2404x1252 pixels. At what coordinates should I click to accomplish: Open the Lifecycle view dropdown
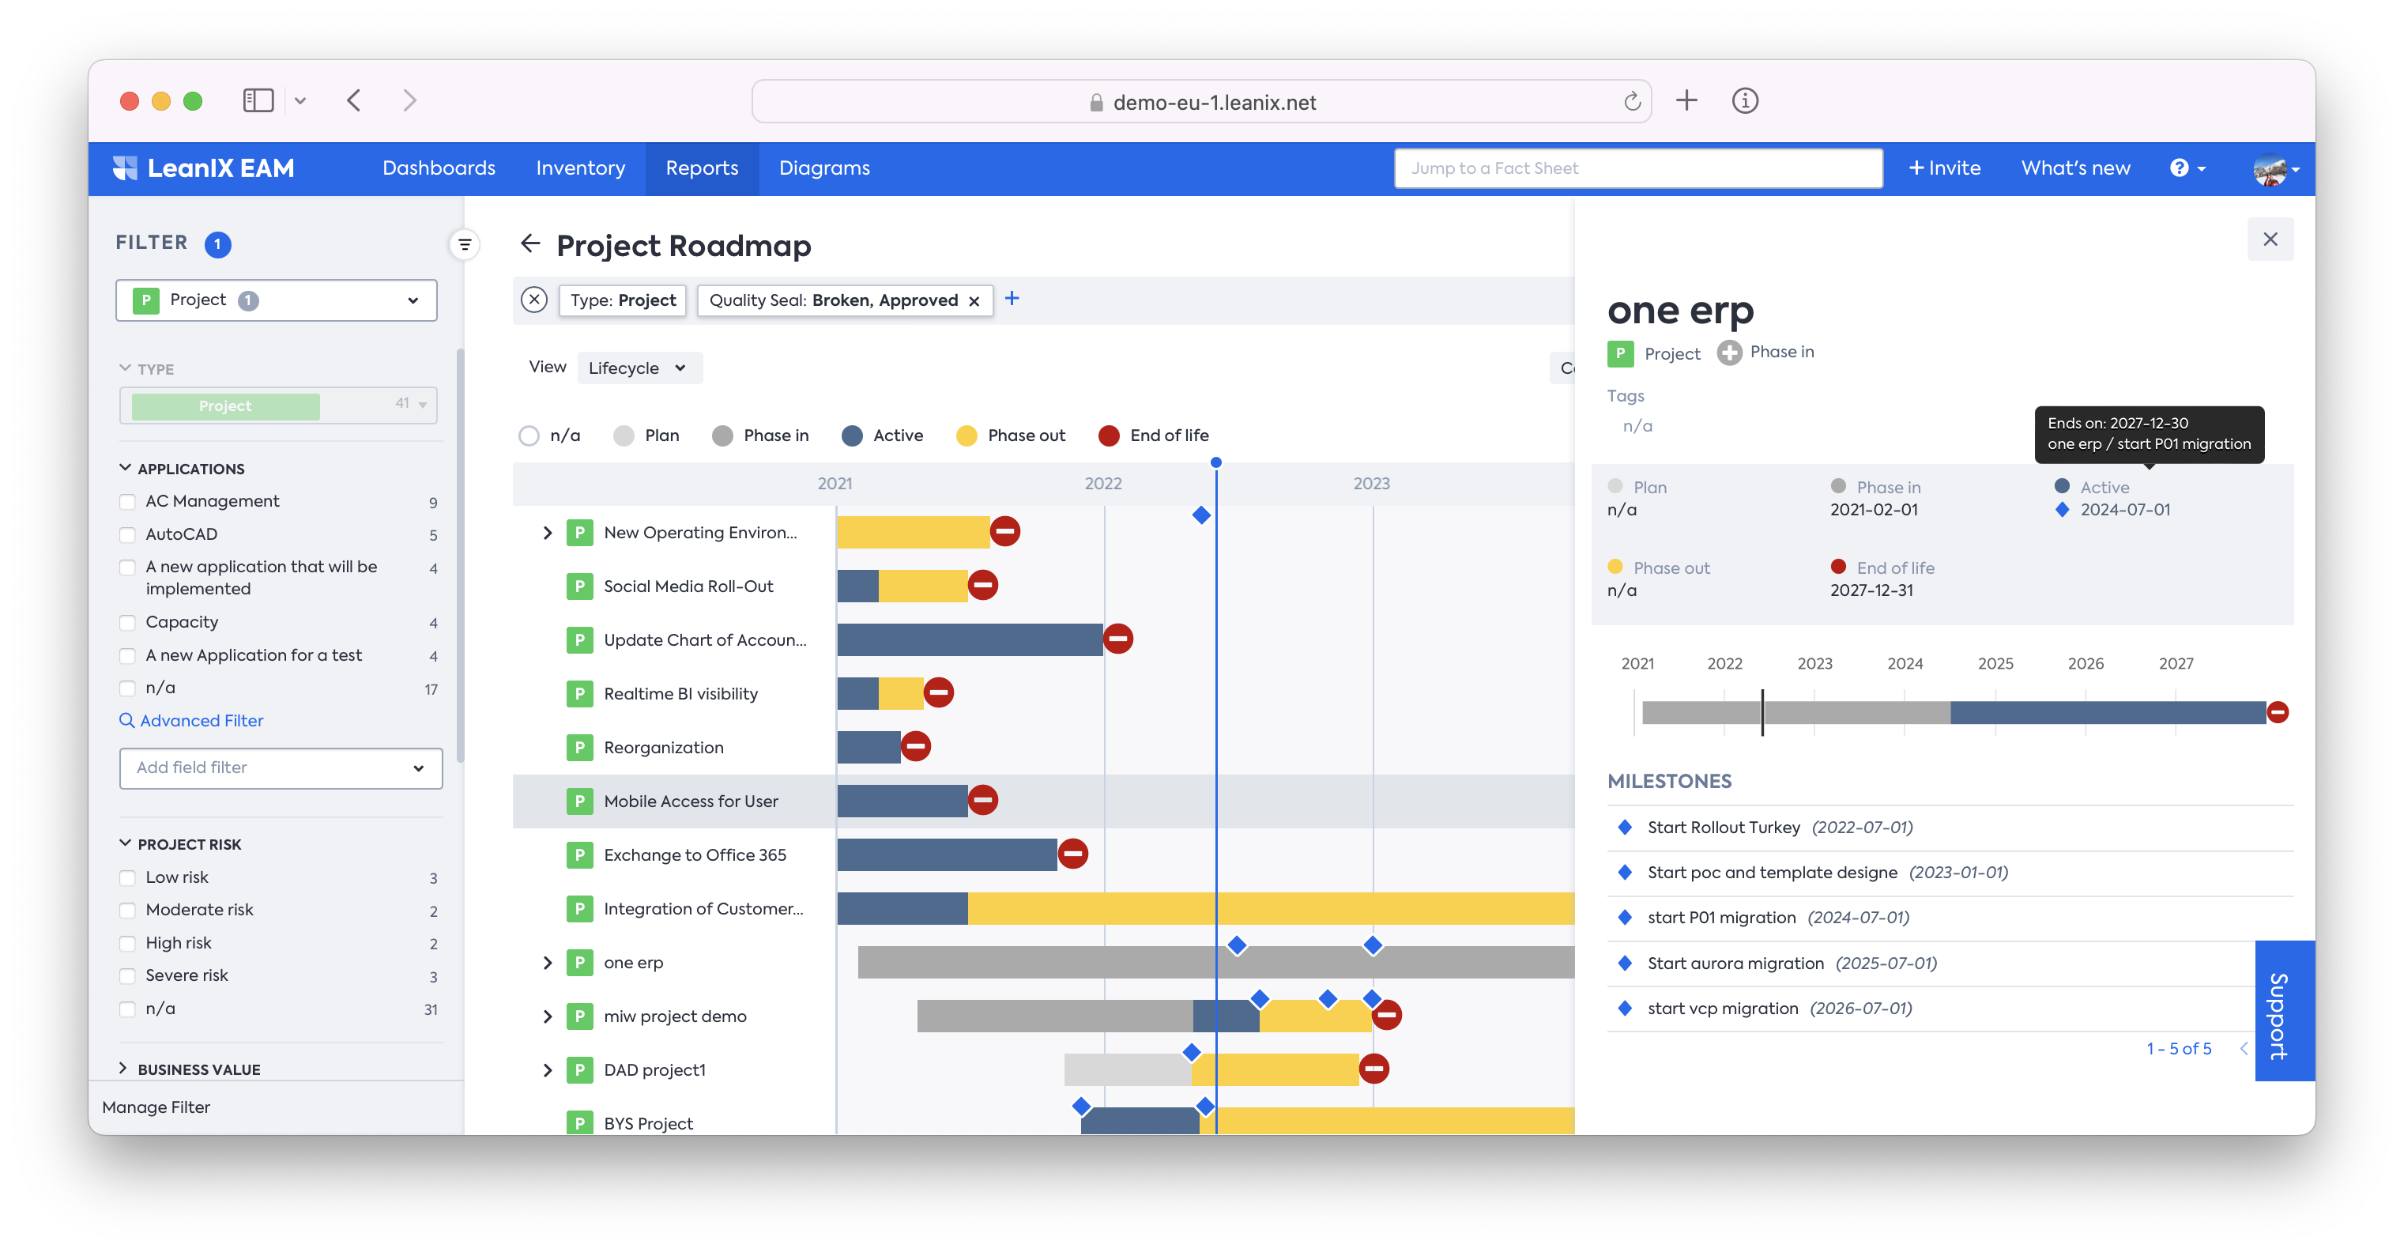[x=639, y=368]
